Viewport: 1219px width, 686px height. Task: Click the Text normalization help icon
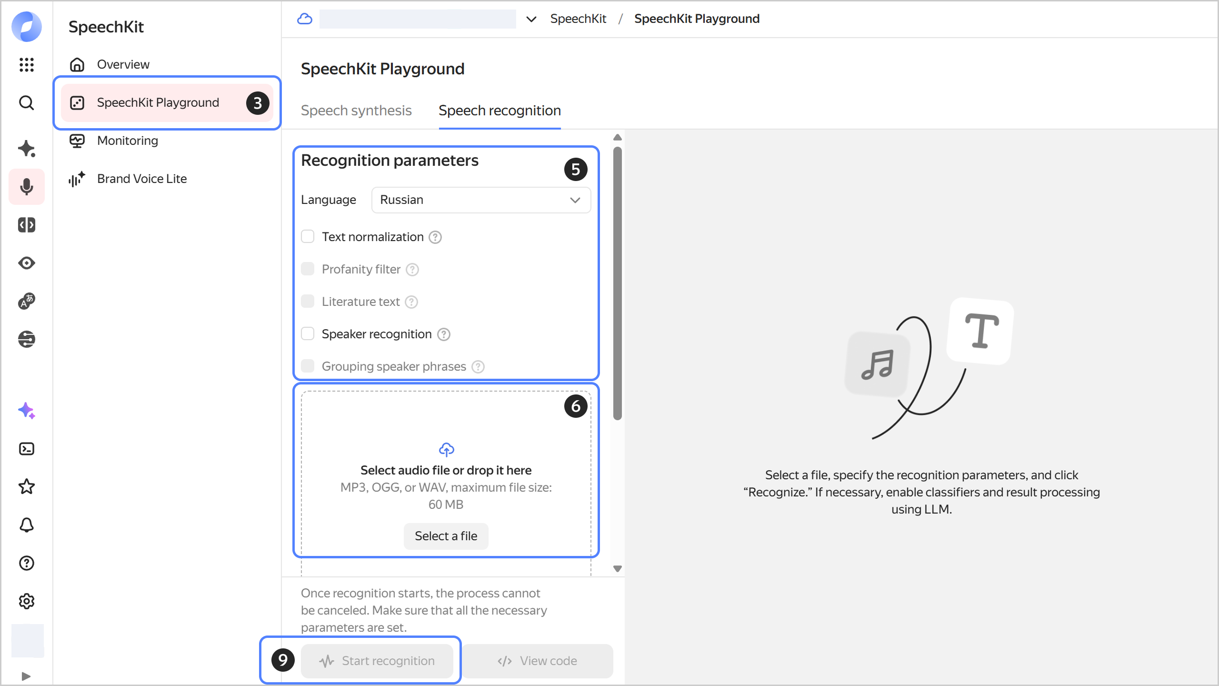[435, 237]
